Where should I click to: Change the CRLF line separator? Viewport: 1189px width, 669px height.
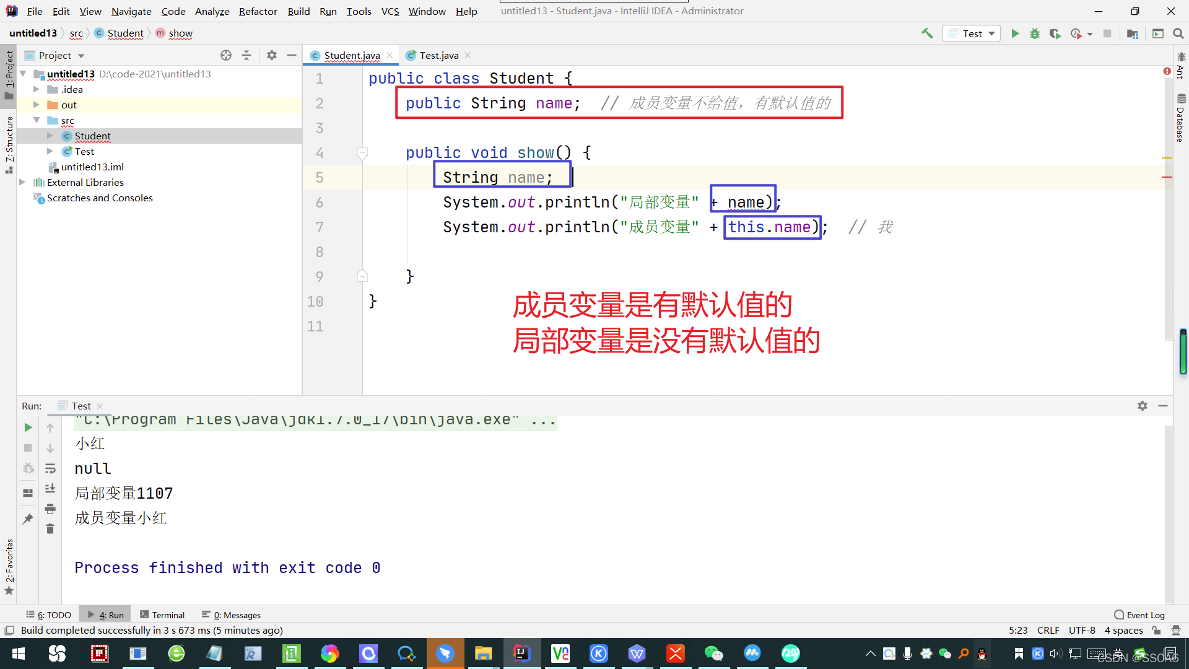tap(1048, 630)
